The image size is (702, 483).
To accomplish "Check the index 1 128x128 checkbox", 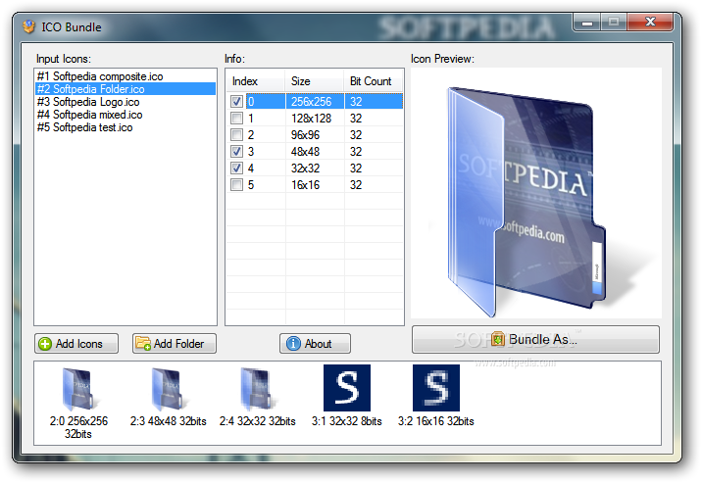I will (236, 119).
